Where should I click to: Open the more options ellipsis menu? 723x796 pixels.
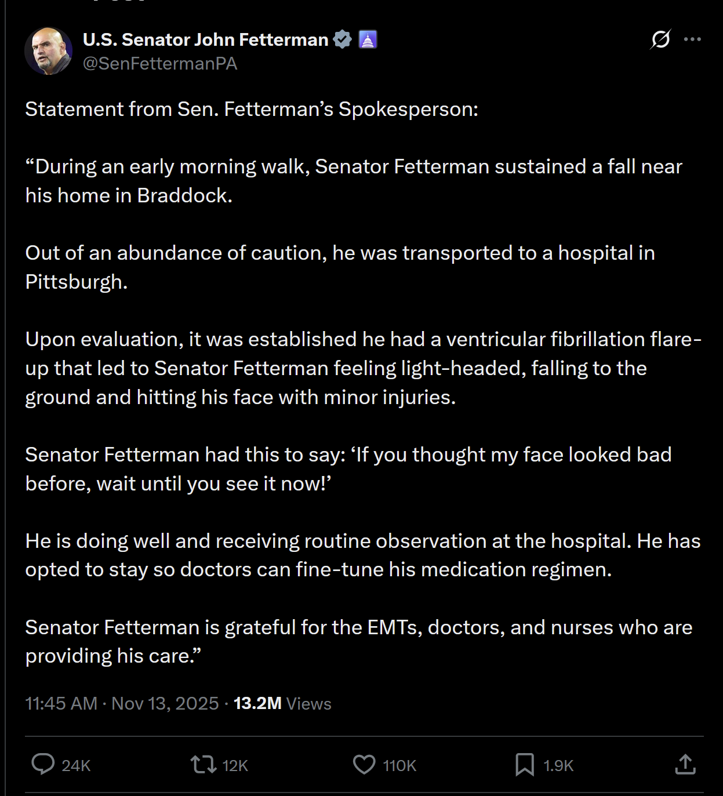point(692,39)
